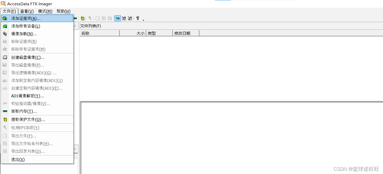This screenshot has height=174, width=383.
Task: Sort file list by 名称 column
Action: pyautogui.click(x=100, y=33)
